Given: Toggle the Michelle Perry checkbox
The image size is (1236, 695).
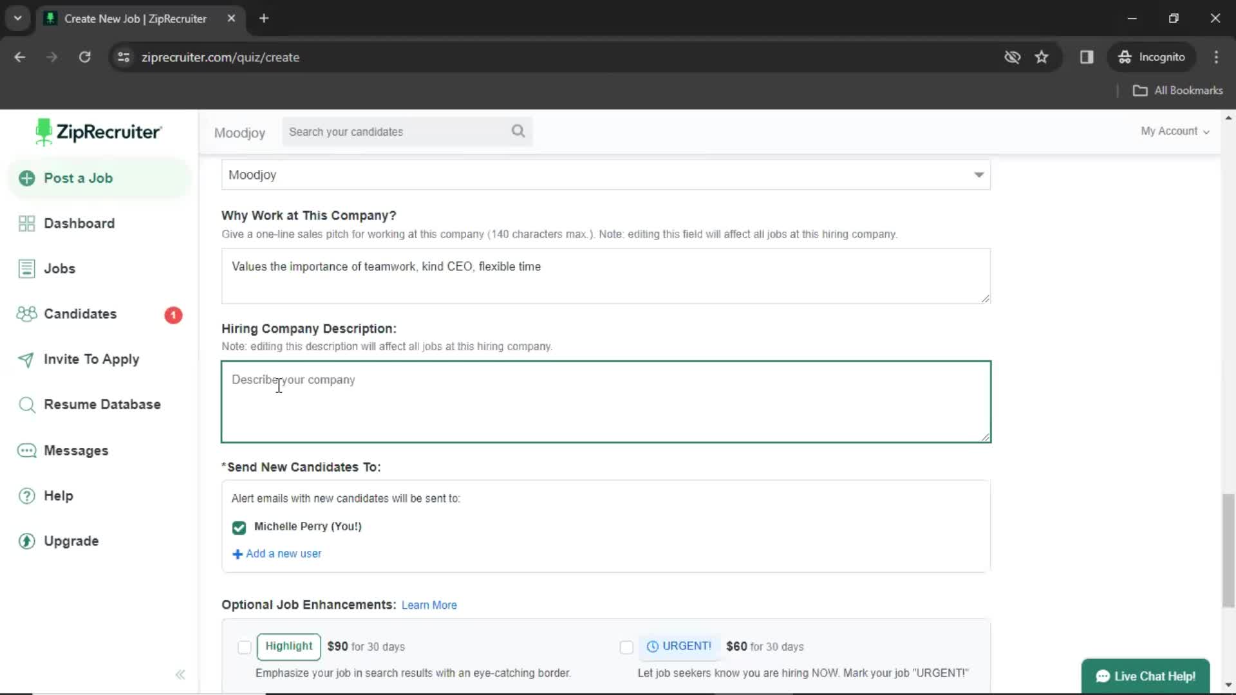Looking at the screenshot, I should point(239,527).
